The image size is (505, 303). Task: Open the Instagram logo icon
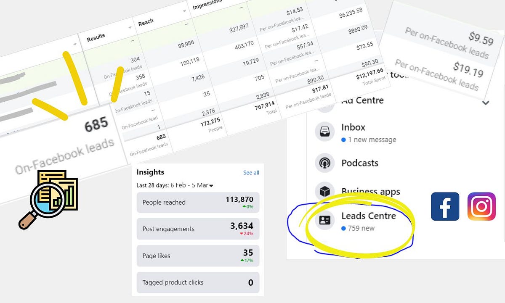coord(481,206)
